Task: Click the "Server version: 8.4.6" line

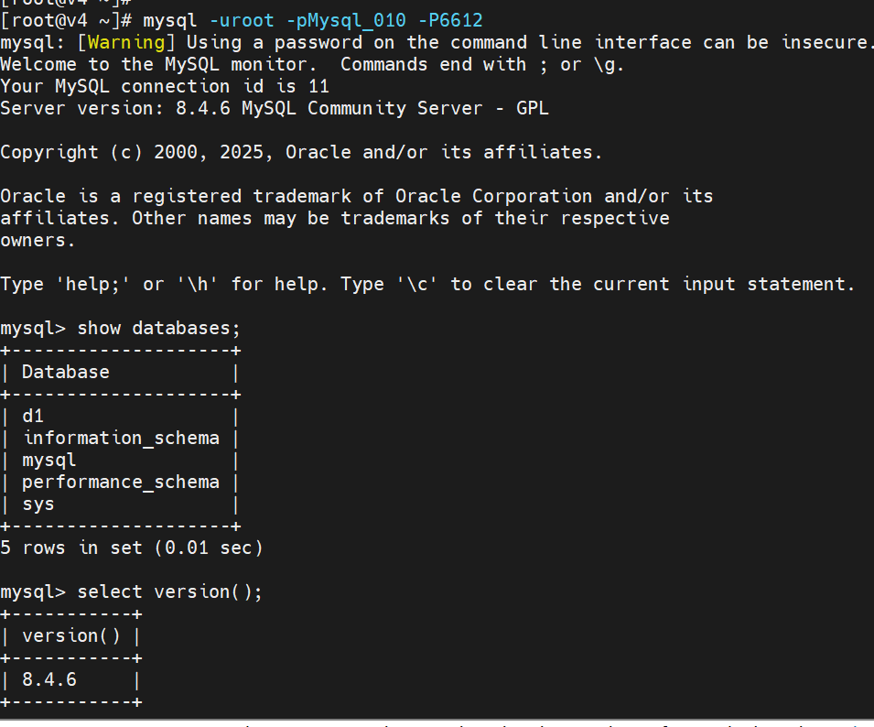Action: [x=275, y=108]
